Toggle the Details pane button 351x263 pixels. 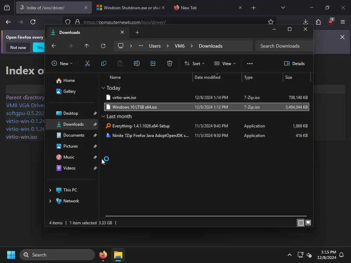(x=294, y=63)
